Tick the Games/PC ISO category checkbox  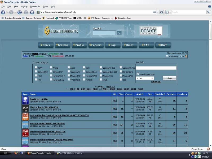[x=101, y=67]
